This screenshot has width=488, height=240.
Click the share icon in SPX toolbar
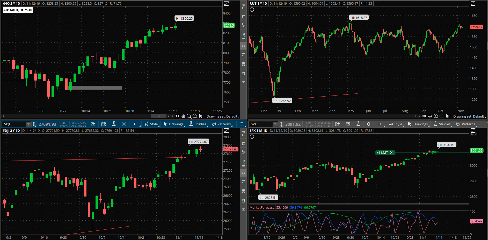[x=337, y=124]
